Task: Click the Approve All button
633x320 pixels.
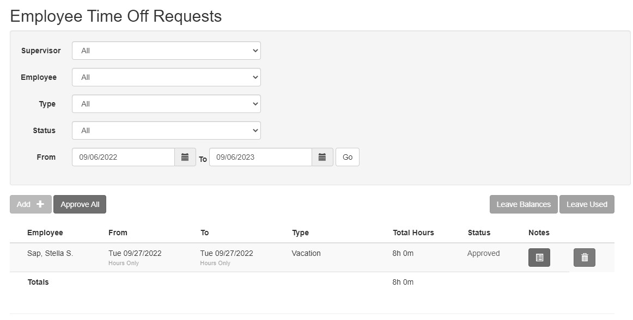Action: coord(80,204)
